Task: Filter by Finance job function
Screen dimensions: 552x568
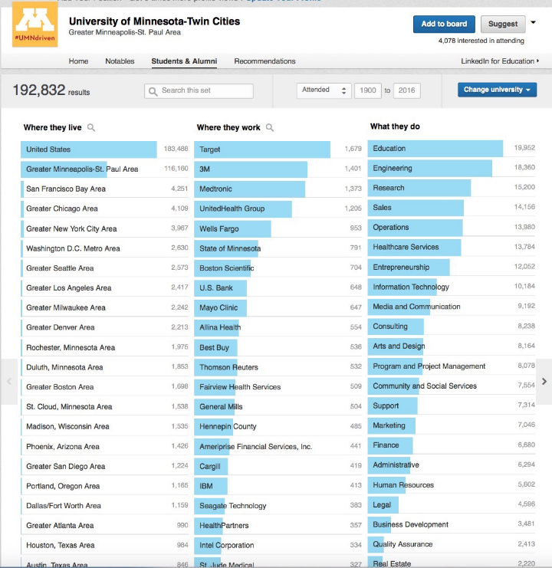Action: pyautogui.click(x=452, y=445)
